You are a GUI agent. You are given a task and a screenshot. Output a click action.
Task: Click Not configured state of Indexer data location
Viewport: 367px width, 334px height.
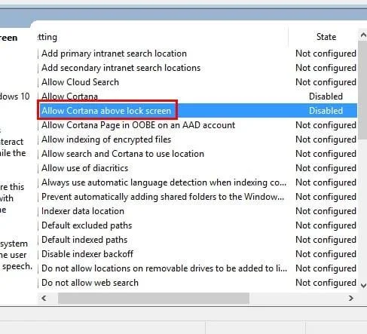[x=326, y=211]
